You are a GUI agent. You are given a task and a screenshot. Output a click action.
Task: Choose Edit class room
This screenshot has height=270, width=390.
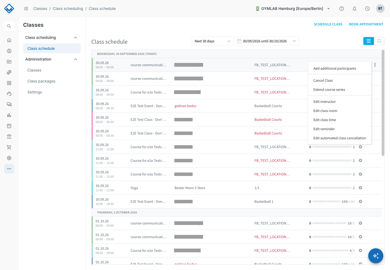coord(340,111)
